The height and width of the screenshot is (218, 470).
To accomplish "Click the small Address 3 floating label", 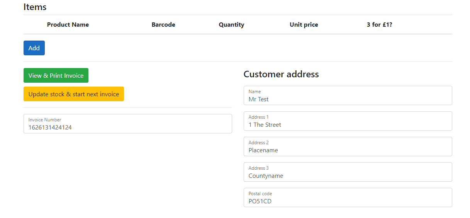I will tap(259, 168).
